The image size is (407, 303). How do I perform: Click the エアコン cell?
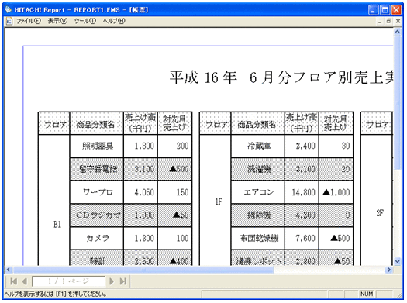tap(258, 192)
